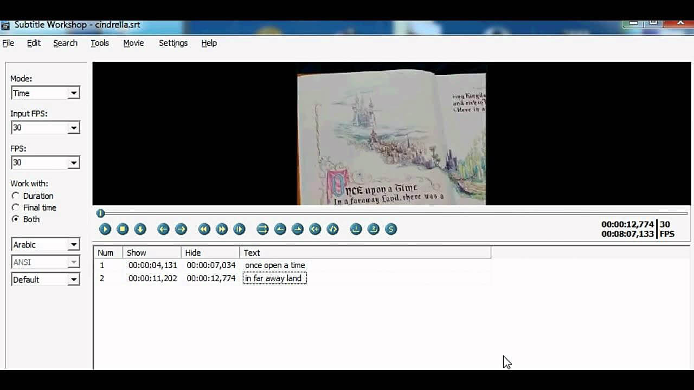Image resolution: width=694 pixels, height=390 pixels.
Task: Open the Help menu
Action: point(209,43)
